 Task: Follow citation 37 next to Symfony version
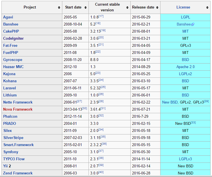101,151
